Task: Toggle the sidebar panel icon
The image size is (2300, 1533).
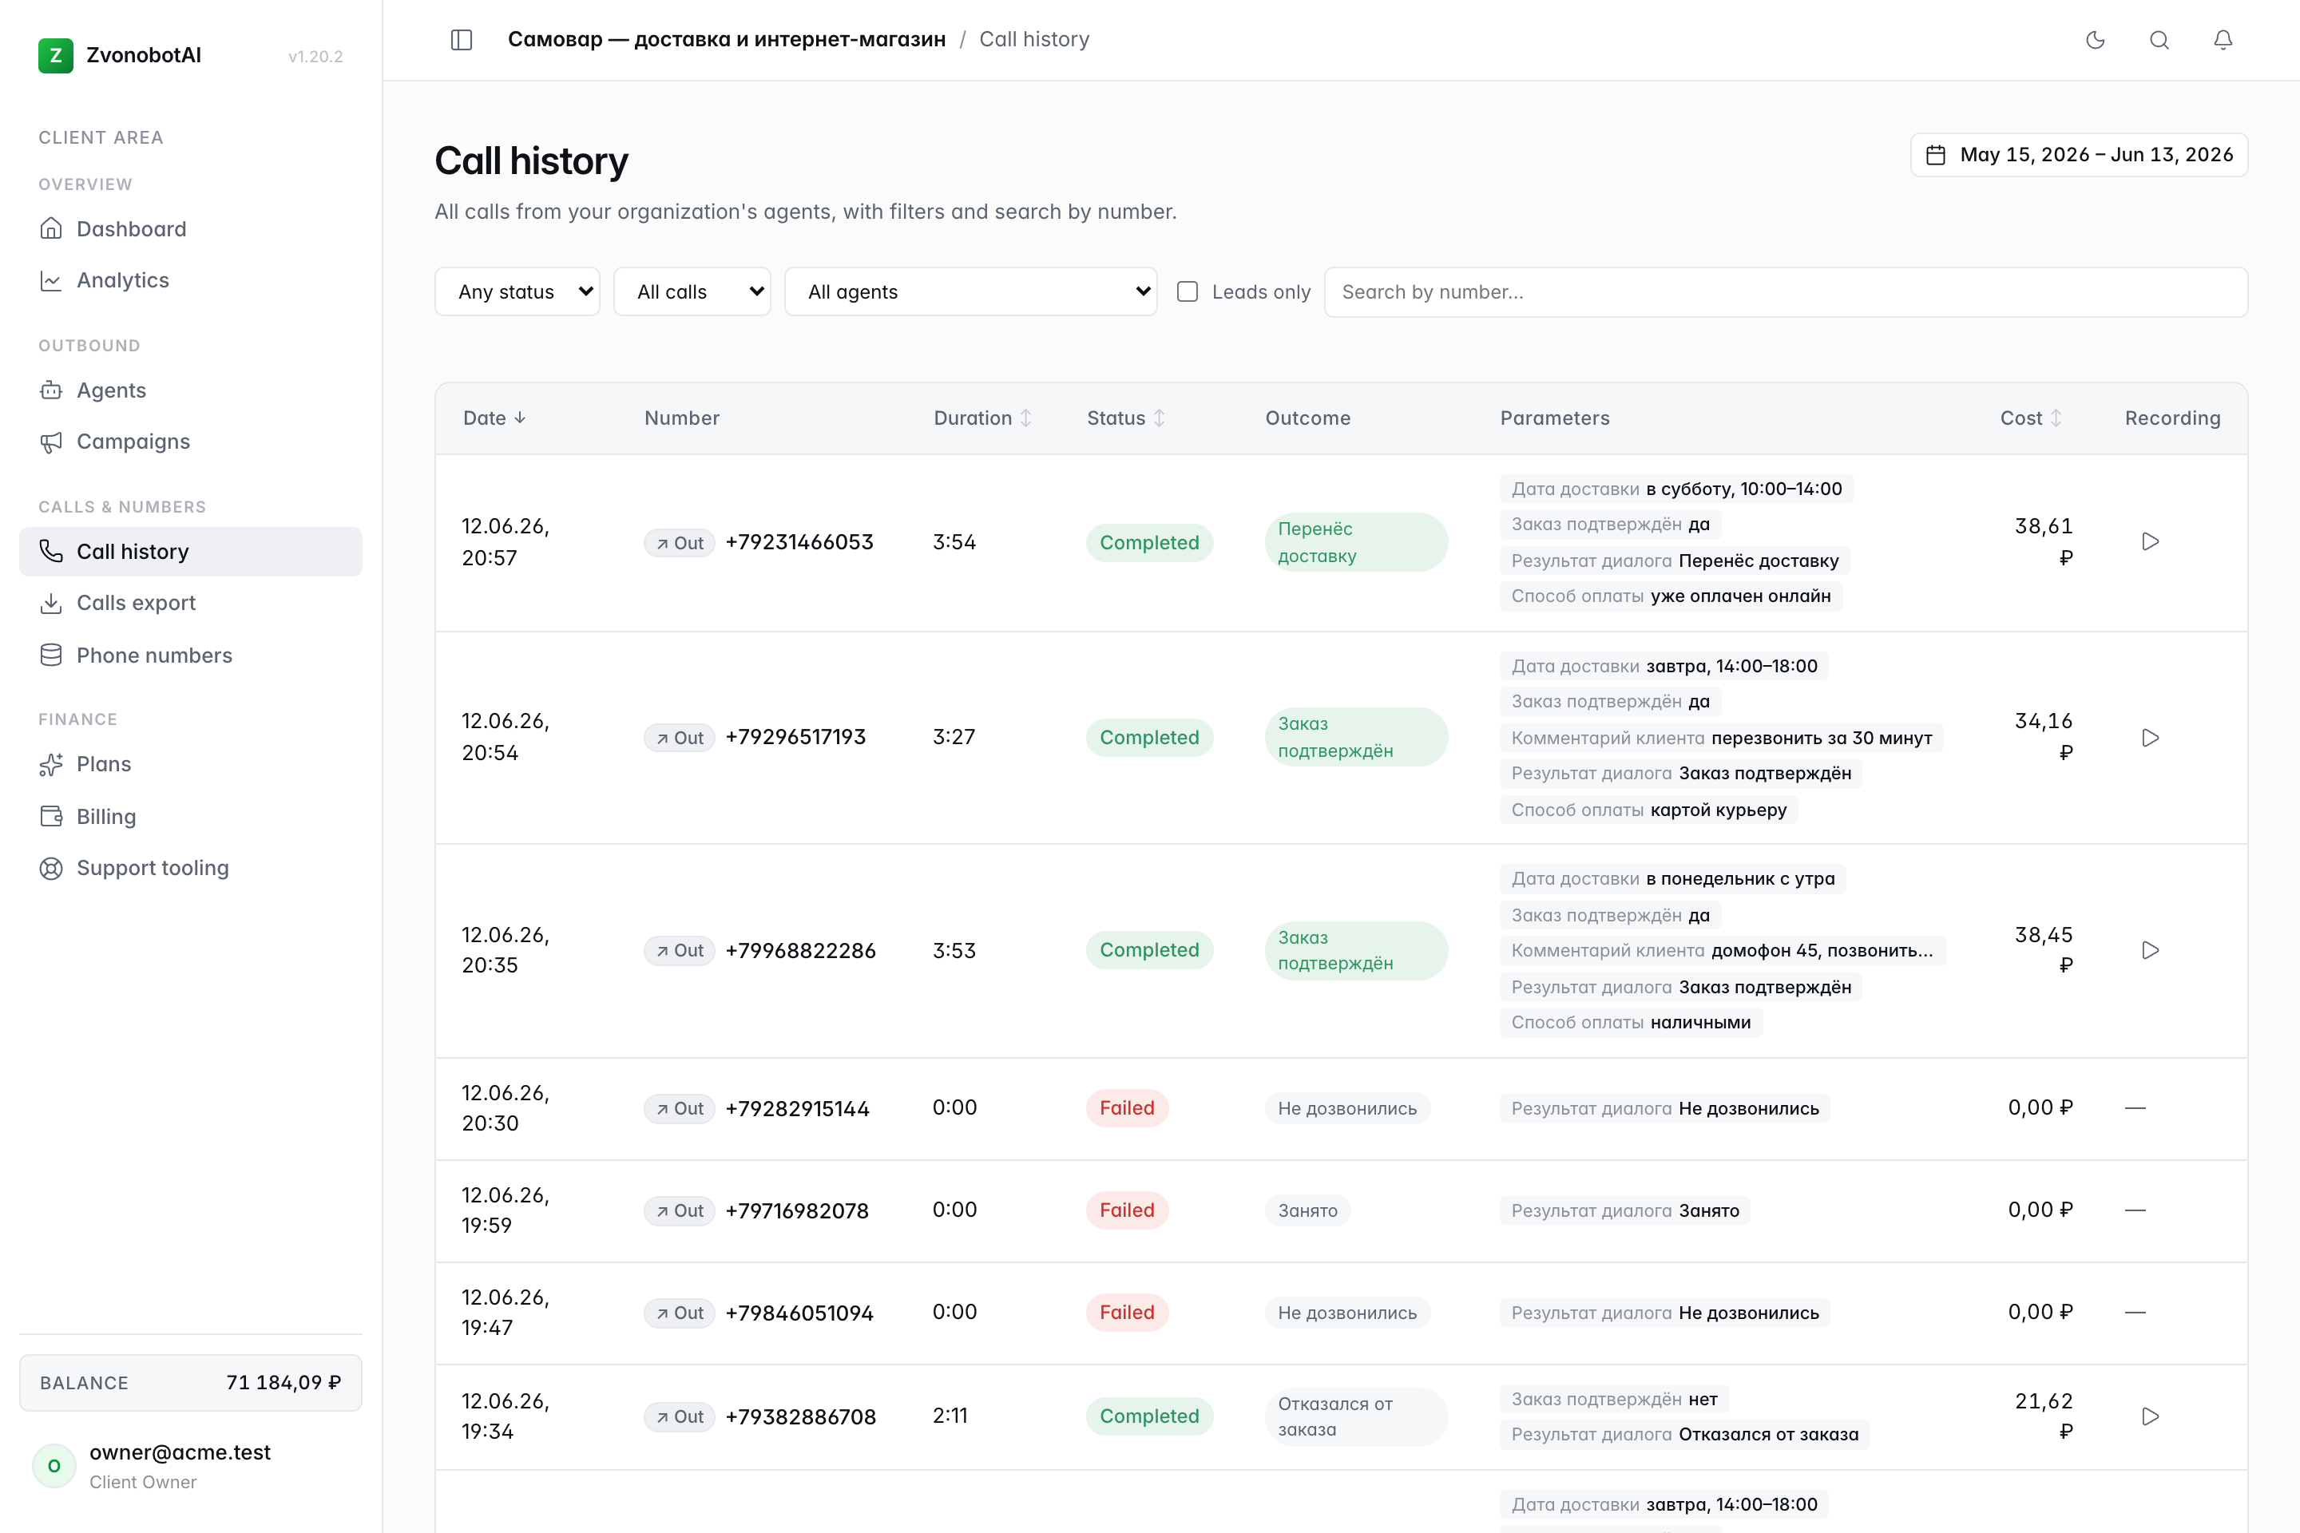Action: [x=462, y=40]
